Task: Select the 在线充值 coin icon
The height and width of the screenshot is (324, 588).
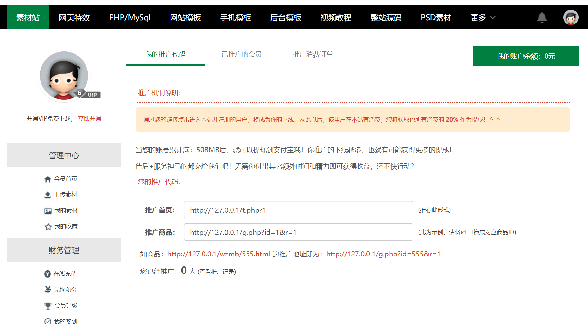Action: (x=48, y=273)
